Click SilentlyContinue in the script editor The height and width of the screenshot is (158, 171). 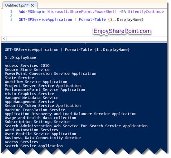146,12
